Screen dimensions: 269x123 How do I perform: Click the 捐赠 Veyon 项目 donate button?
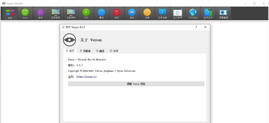point(136,84)
